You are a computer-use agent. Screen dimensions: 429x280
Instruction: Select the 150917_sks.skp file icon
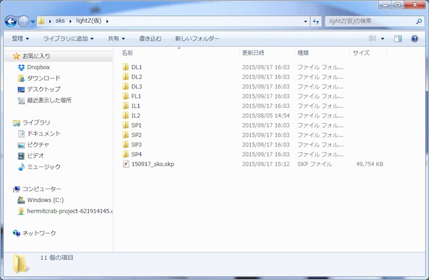tap(126, 164)
